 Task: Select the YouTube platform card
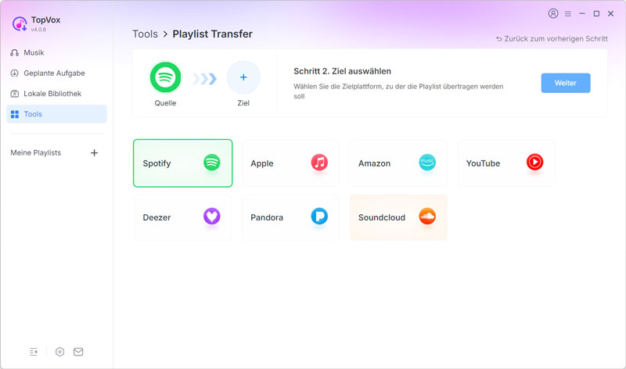click(505, 163)
